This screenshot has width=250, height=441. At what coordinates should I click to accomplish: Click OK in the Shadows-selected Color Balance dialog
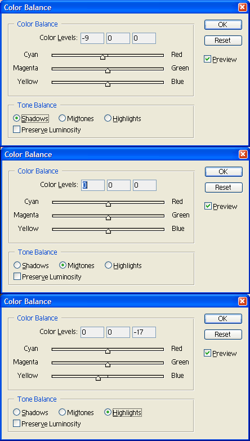[223, 25]
